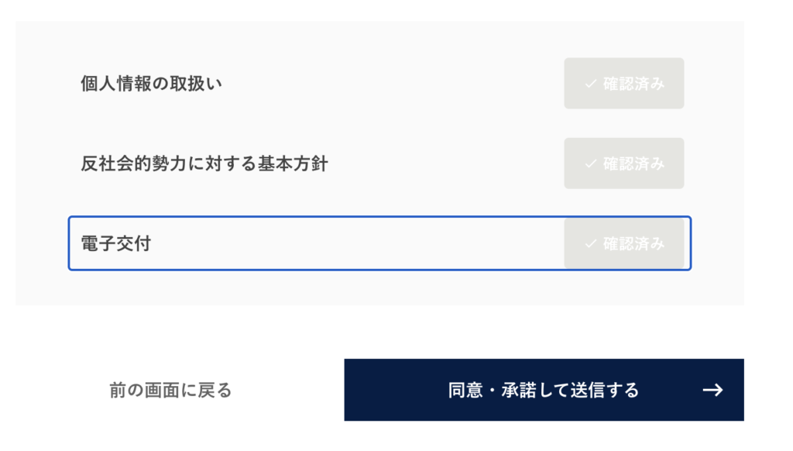Click the checkmark icon in the 電子交付 row
Image resolution: width=793 pixels, height=451 pixels.
[591, 243]
